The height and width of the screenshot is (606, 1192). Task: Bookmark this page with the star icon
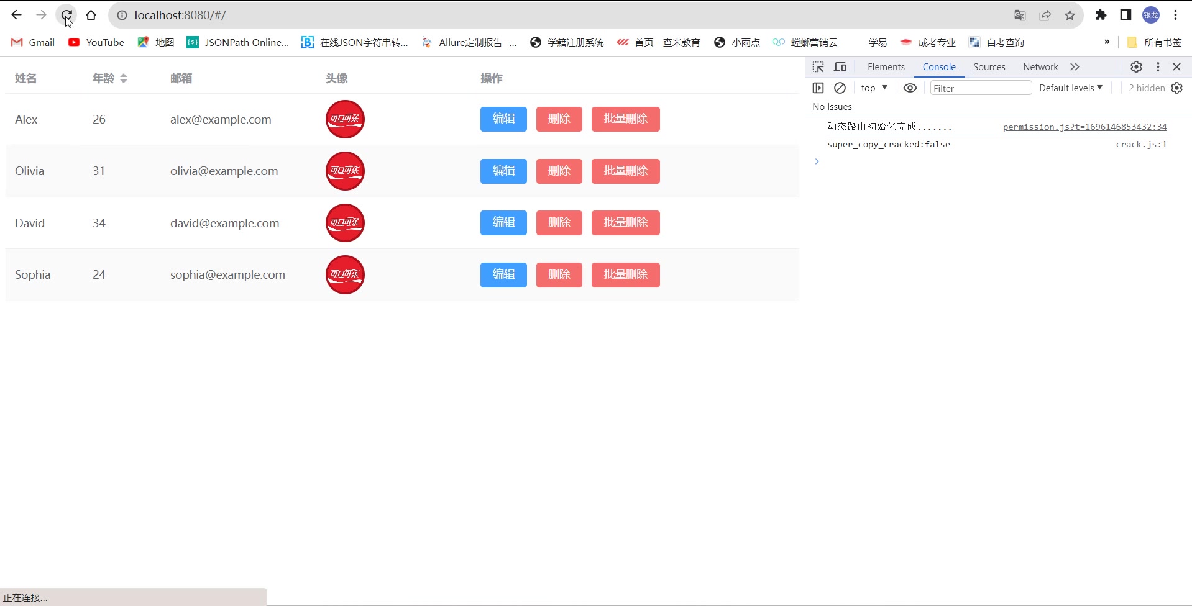1070,16
